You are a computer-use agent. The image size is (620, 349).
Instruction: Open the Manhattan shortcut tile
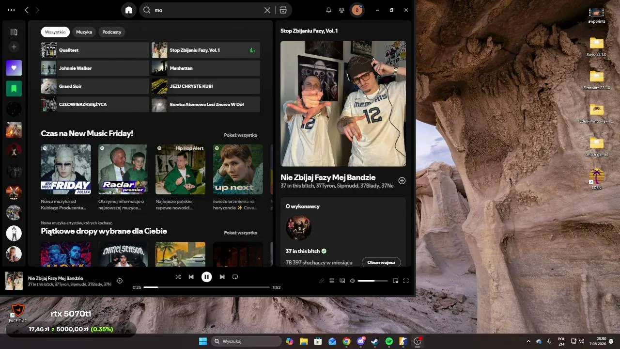click(x=206, y=68)
